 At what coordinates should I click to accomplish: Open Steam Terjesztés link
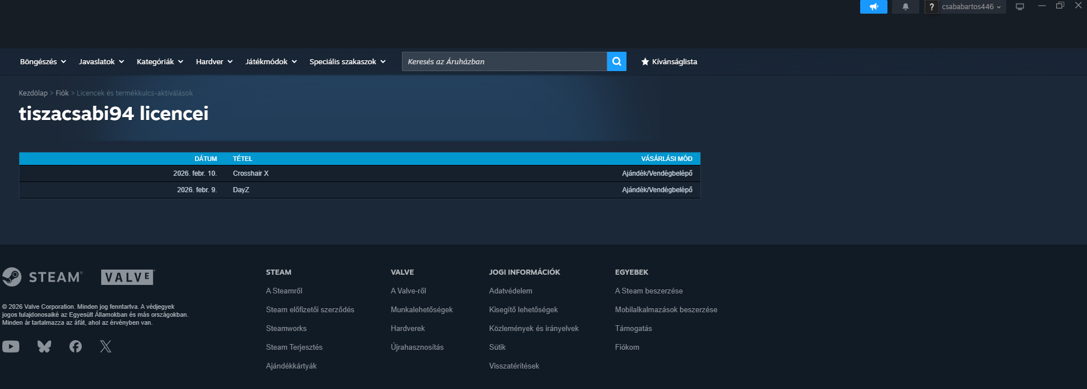(294, 347)
